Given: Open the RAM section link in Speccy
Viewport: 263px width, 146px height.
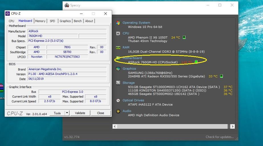Looking at the screenshot, I should click(x=126, y=47).
